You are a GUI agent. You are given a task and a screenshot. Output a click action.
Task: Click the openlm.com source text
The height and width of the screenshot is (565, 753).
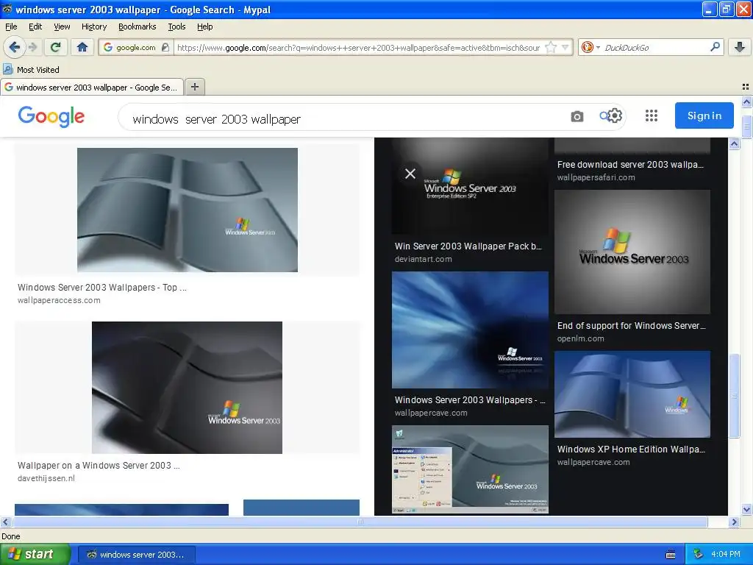tap(581, 338)
